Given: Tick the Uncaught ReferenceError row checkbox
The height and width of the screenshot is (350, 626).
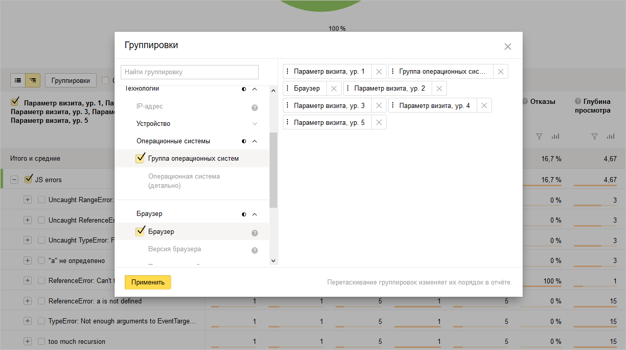Looking at the screenshot, I should [41, 220].
